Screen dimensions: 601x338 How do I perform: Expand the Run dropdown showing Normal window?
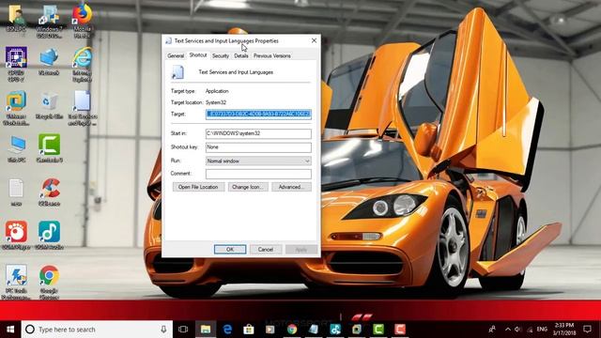point(258,161)
